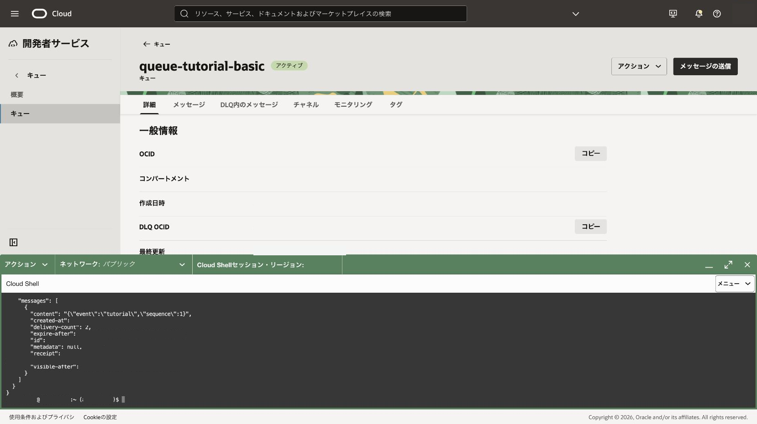The width and height of the screenshot is (757, 424).
Task: Select the highlighted キュー sidebar item
Action: pos(60,114)
